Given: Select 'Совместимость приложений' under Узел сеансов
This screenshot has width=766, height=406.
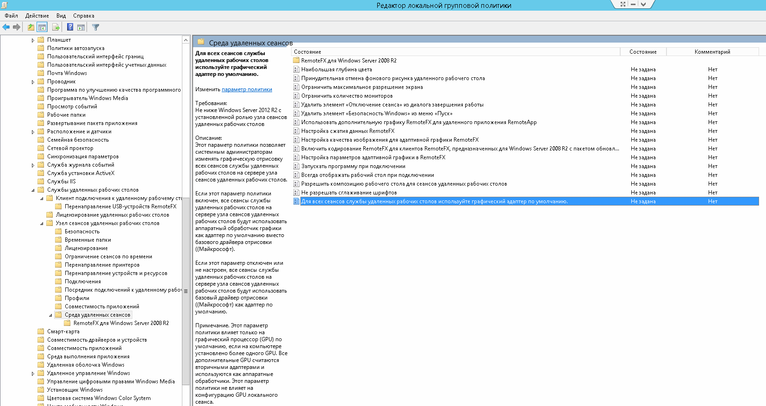Looking at the screenshot, I should coord(102,306).
